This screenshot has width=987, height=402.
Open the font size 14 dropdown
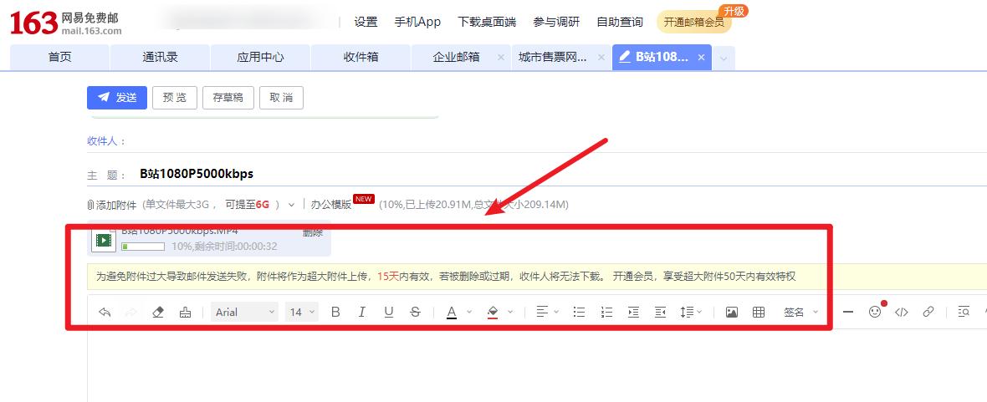(x=302, y=312)
